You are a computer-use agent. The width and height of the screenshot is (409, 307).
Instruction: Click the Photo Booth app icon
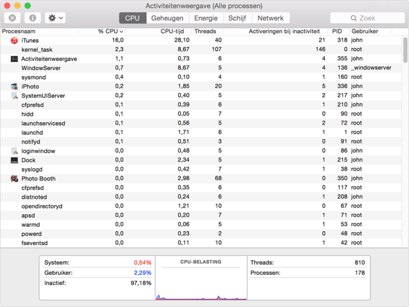pyautogui.click(x=14, y=179)
